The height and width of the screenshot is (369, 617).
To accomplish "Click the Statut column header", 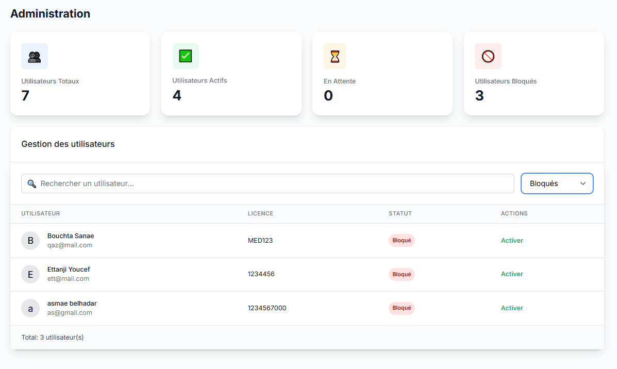I will pos(400,213).
